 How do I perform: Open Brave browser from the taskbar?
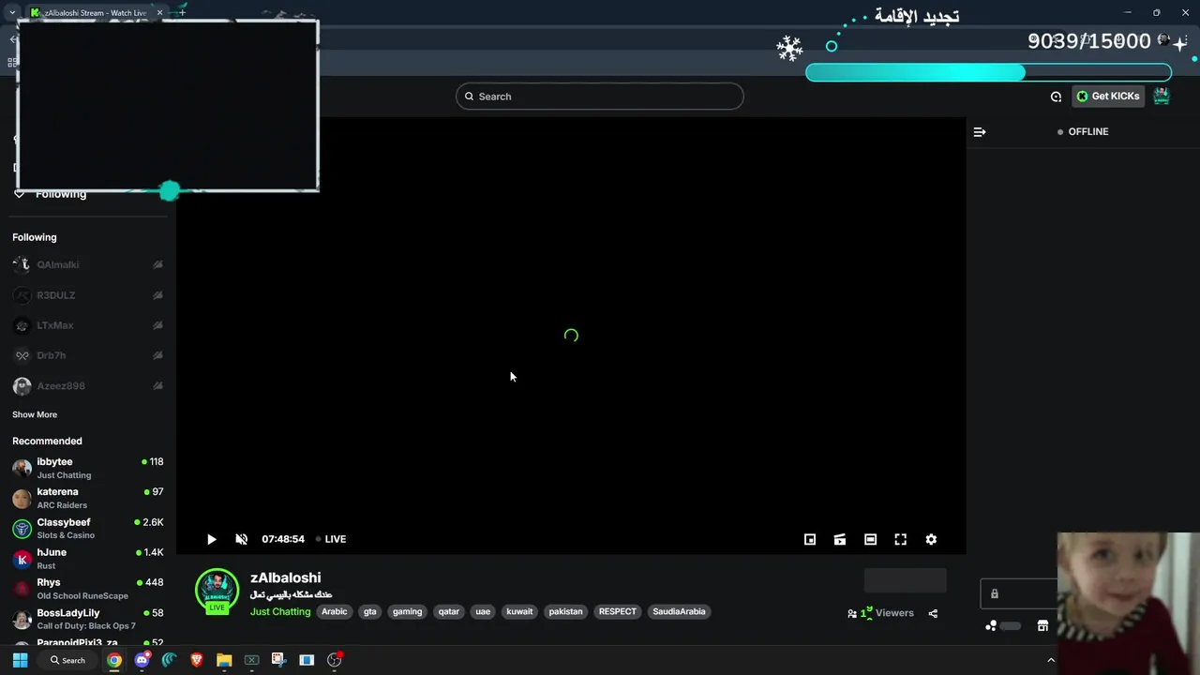(x=196, y=660)
